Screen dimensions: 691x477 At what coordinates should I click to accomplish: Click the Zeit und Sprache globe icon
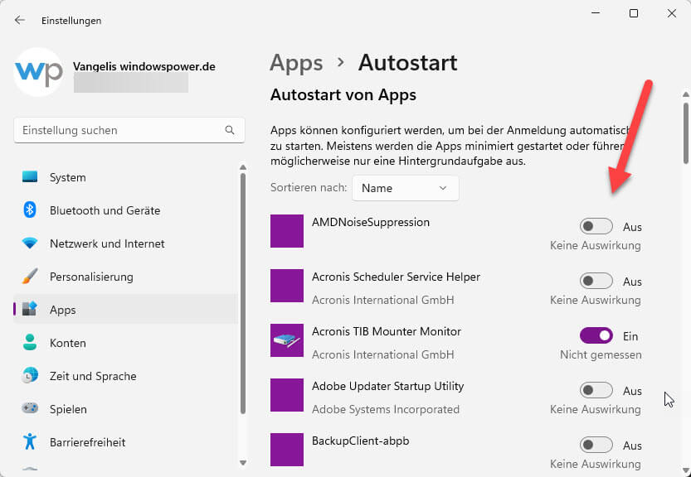(x=30, y=375)
